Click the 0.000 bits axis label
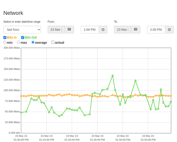Viewport: 177px width, 142px height. (15, 133)
